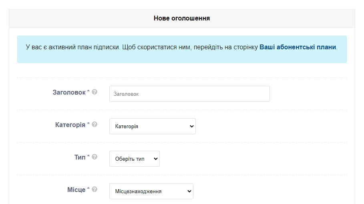Image resolution: width=364 pixels, height=204 pixels.
Task: Click the Категорія field label
Action: 70,125
